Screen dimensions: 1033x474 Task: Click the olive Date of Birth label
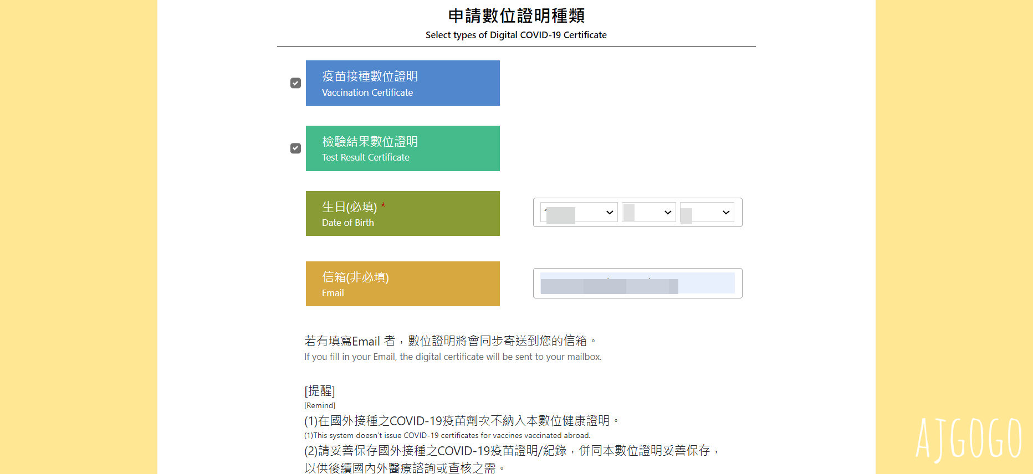(403, 214)
